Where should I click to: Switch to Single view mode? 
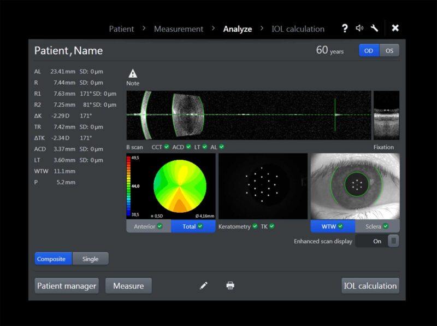point(91,259)
